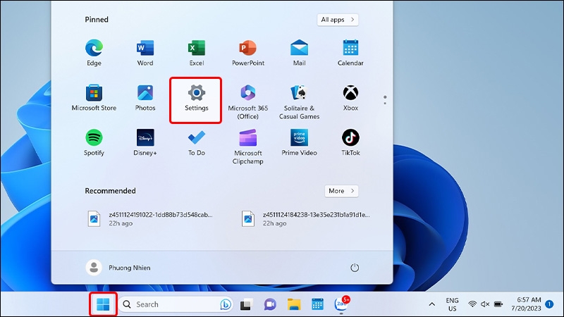564x317 pixels.
Task: Open the pinned Calendar app
Action: [350, 53]
